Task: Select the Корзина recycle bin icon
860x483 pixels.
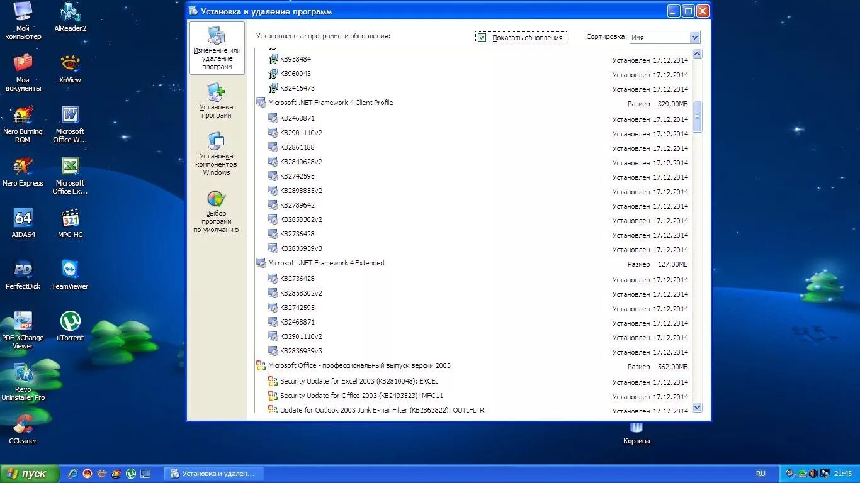Action: tap(637, 434)
